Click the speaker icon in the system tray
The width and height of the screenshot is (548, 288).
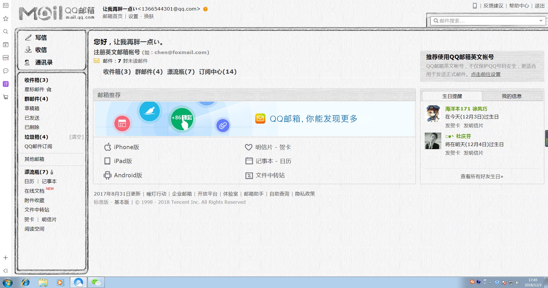[518, 283]
